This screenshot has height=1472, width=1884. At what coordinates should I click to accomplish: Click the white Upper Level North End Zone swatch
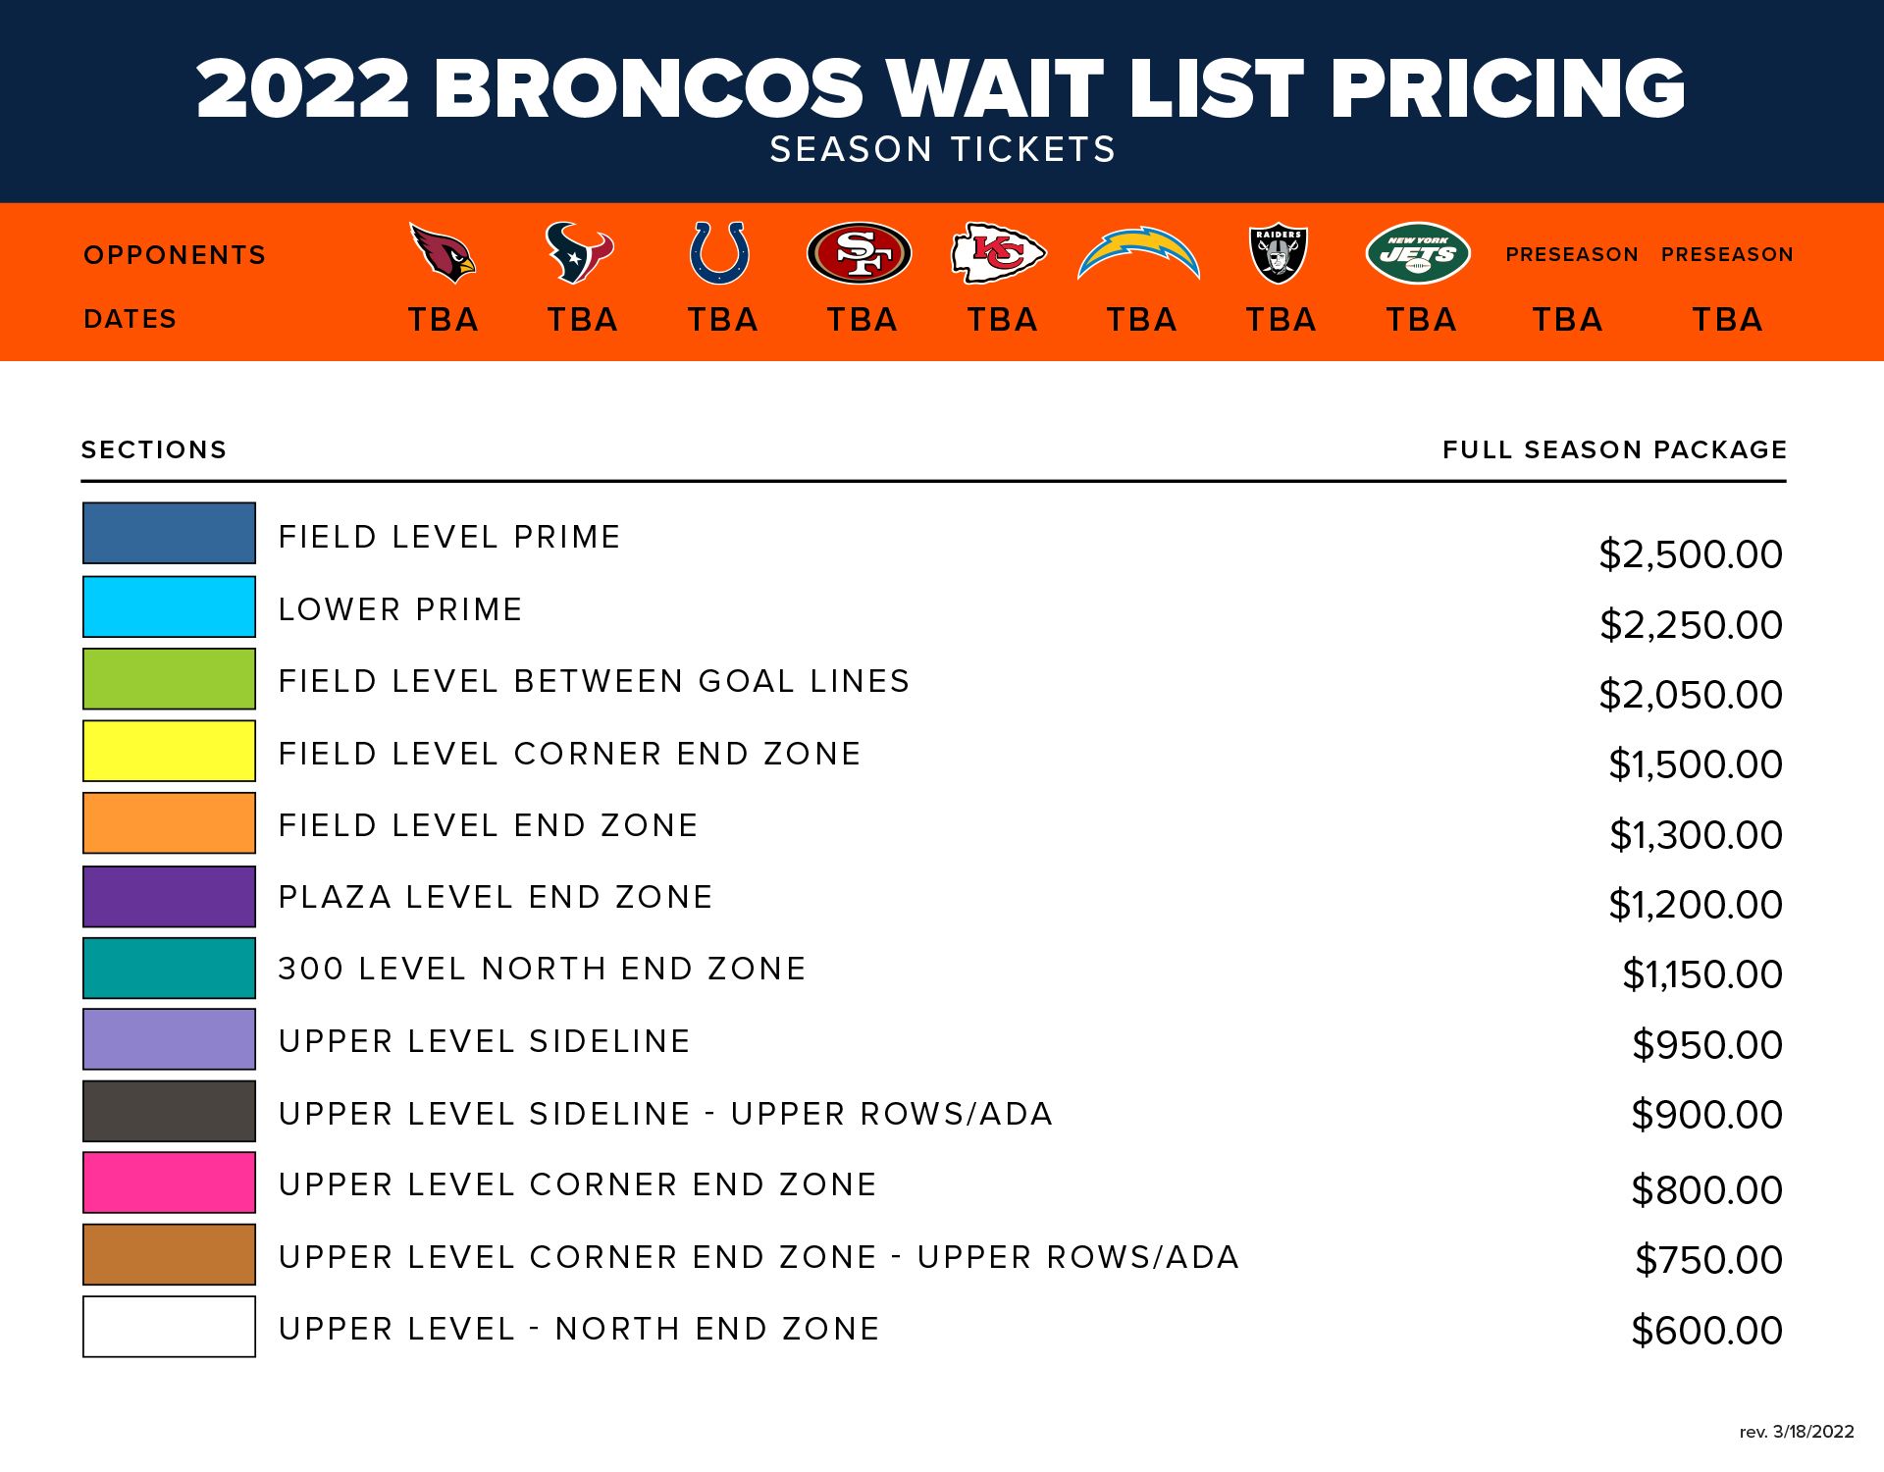point(169,1327)
